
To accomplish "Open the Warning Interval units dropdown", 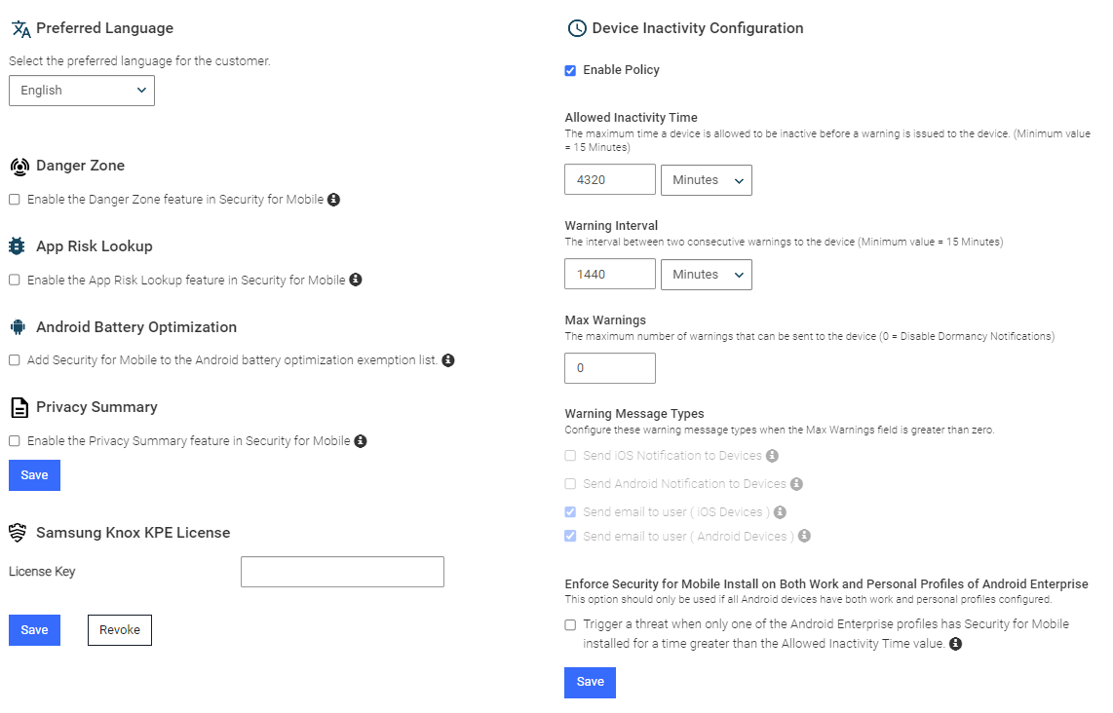I will point(706,274).
